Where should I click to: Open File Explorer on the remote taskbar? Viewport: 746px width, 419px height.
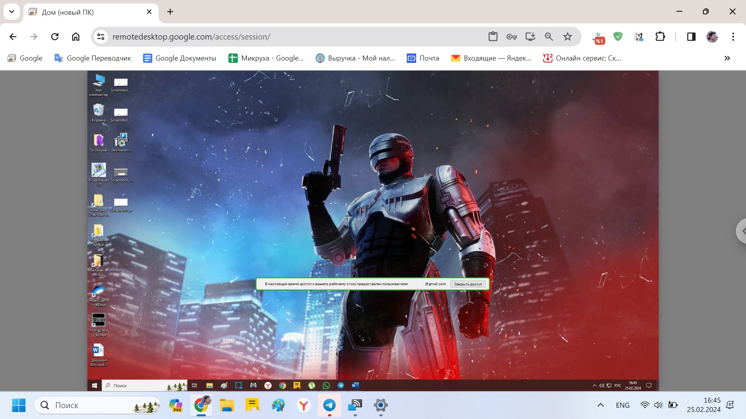point(209,385)
